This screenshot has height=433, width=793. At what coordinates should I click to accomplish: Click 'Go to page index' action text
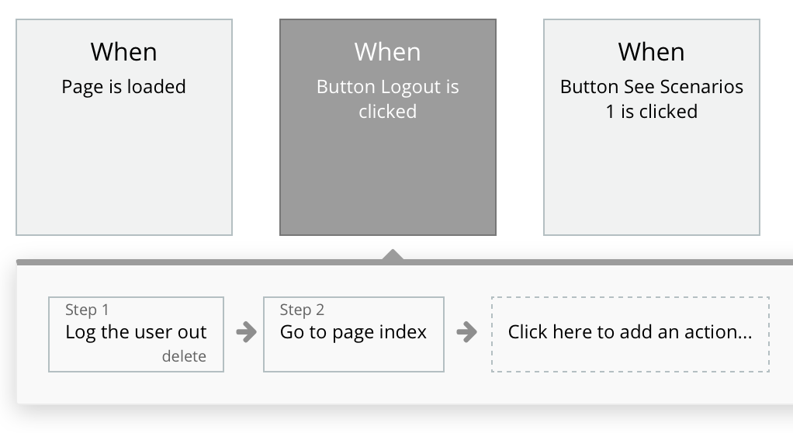click(x=353, y=332)
